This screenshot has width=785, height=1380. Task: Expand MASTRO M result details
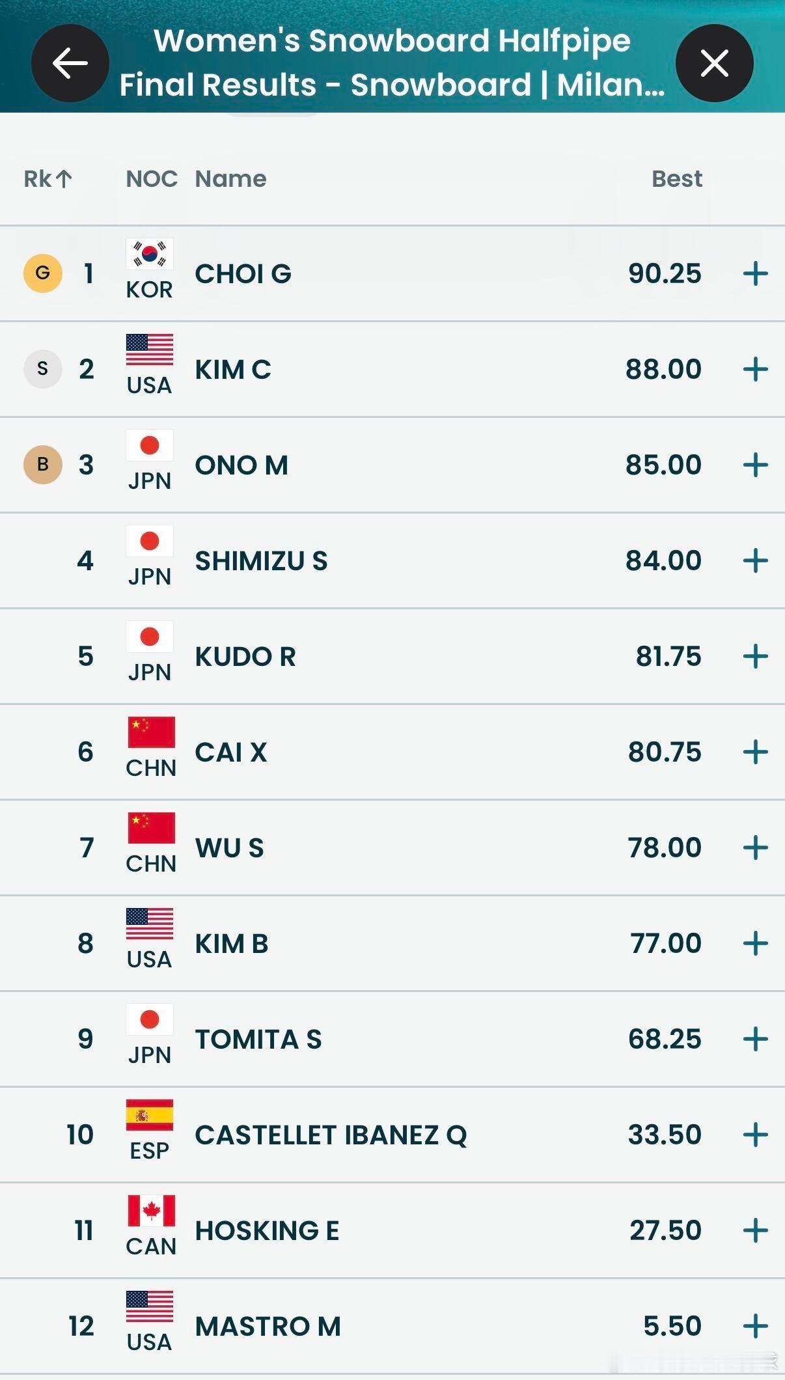(x=755, y=1326)
